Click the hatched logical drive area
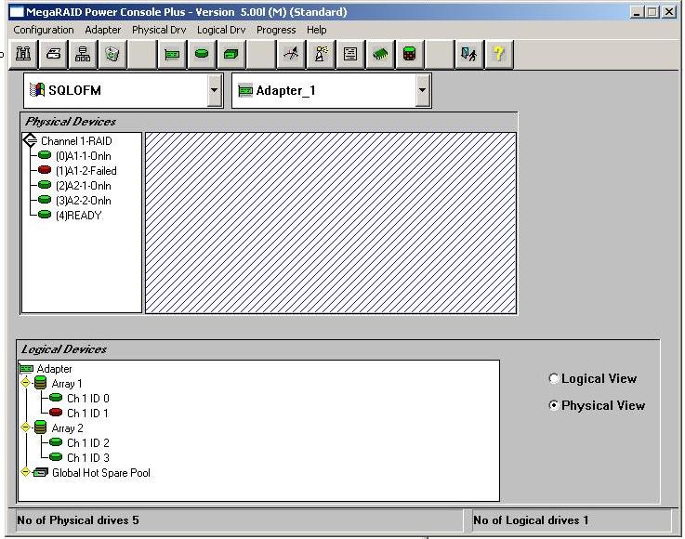Viewport: 685px width, 539px height. tap(331, 223)
